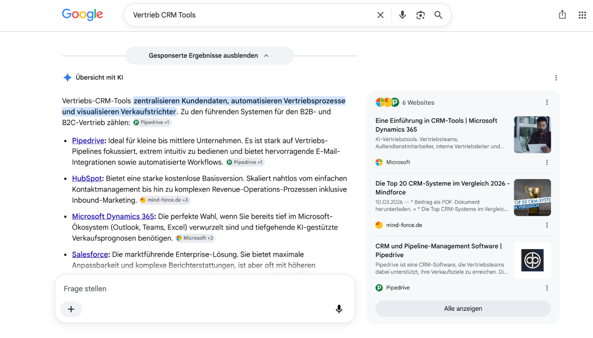
Task: Open the Google apps grid
Action: tap(582, 15)
